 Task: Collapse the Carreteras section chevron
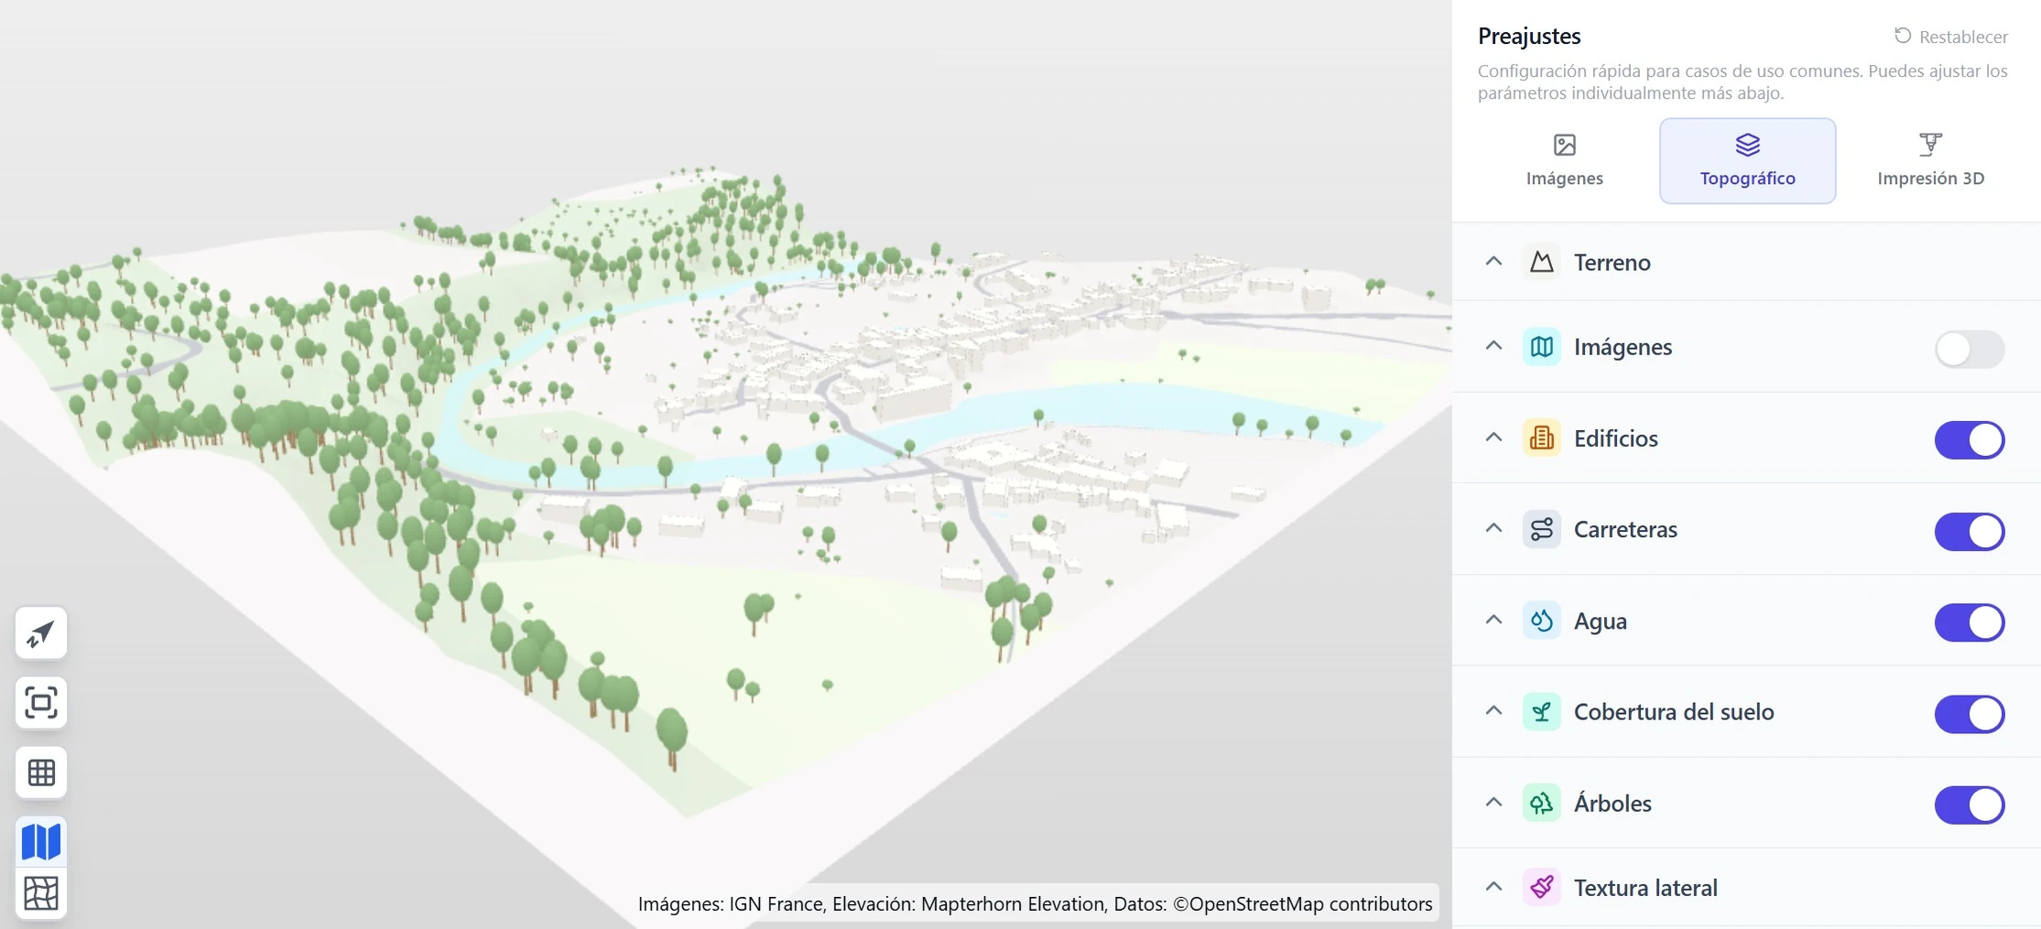1493,528
